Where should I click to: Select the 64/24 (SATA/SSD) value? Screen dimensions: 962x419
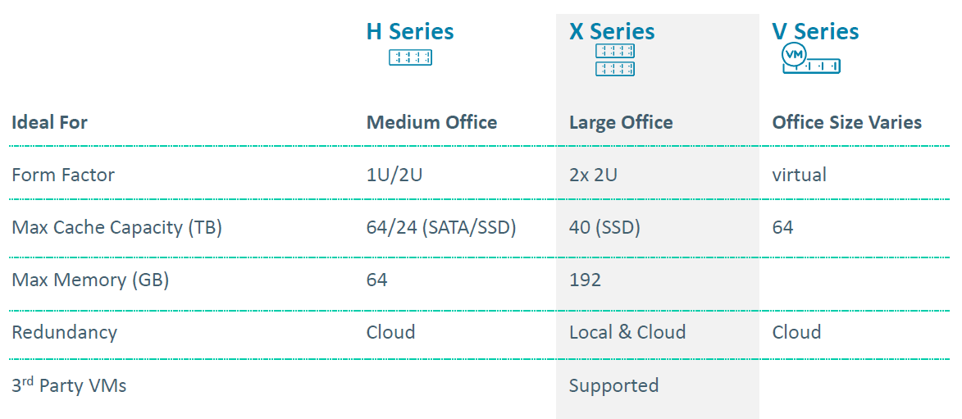pyautogui.click(x=441, y=228)
